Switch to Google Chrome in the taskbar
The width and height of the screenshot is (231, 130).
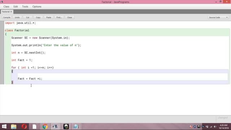click(x=45, y=126)
